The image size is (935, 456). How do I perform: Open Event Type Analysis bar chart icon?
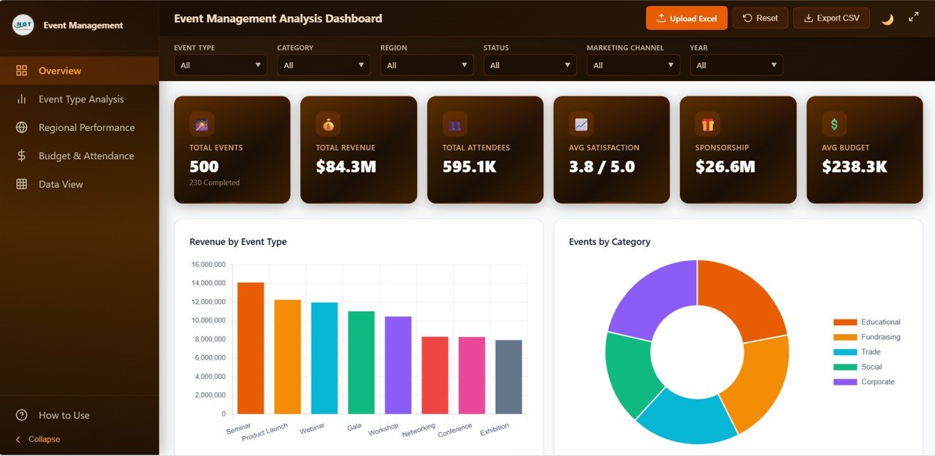pyautogui.click(x=20, y=99)
